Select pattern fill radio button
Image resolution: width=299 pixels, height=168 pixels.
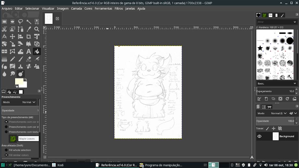point(6,132)
